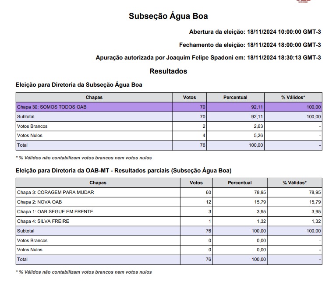336x292 pixels.
Task: Click the second table's 'Votos' column header
Action: 196,183
